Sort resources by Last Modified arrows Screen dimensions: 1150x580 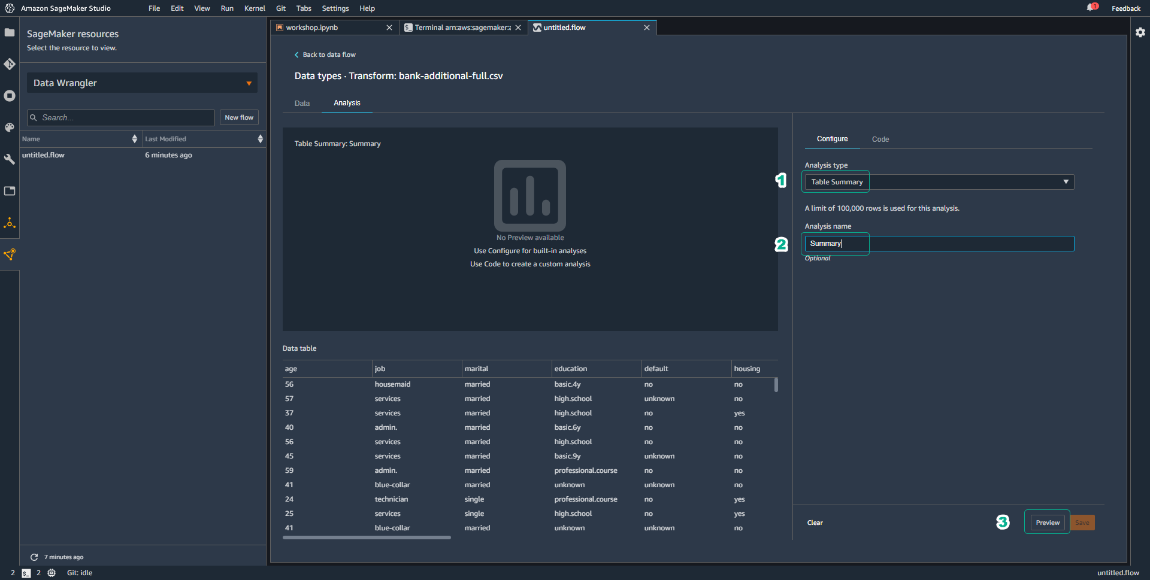click(x=260, y=139)
